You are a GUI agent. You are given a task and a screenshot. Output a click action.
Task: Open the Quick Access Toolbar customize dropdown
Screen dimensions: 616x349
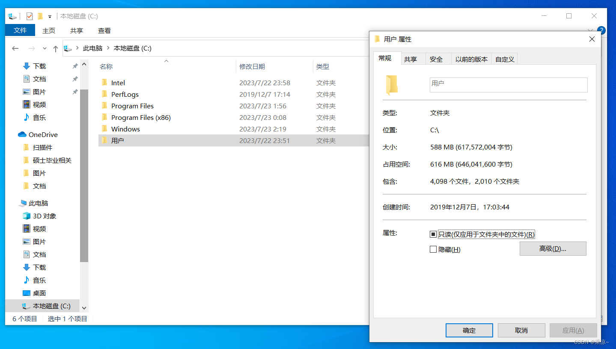pos(50,17)
